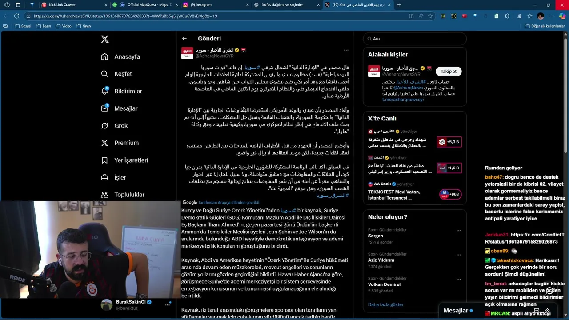Join the live broadcast with +1,6 B listeners
This screenshot has height=320, width=569.
(449, 168)
